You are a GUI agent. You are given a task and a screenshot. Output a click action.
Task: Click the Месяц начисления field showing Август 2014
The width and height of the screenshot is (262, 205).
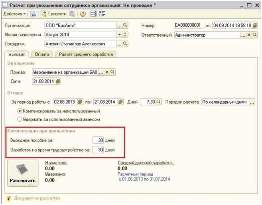click(81, 35)
